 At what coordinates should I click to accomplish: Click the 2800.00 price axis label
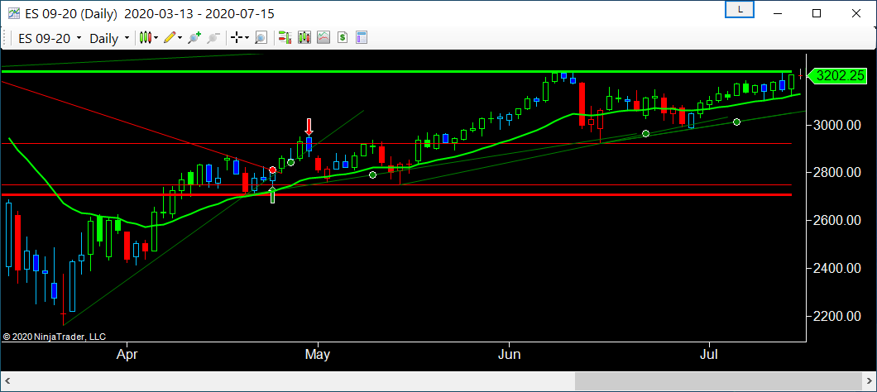[x=837, y=173]
